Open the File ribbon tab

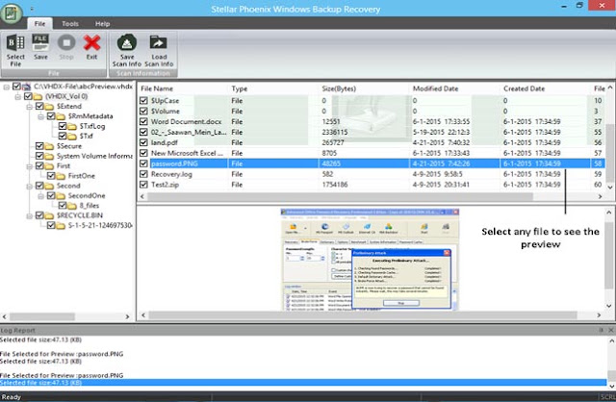(x=39, y=23)
